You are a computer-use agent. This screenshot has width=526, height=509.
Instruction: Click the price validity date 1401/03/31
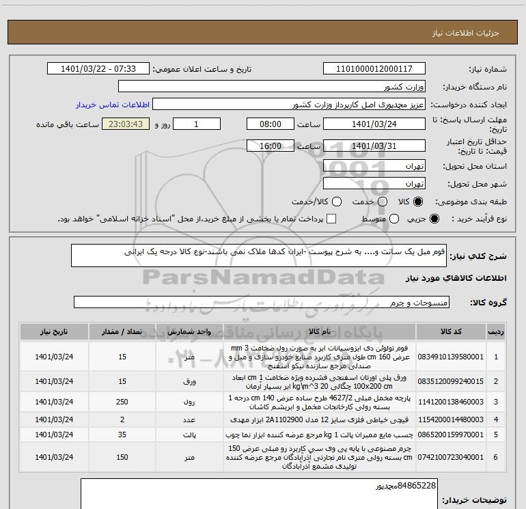[374, 146]
